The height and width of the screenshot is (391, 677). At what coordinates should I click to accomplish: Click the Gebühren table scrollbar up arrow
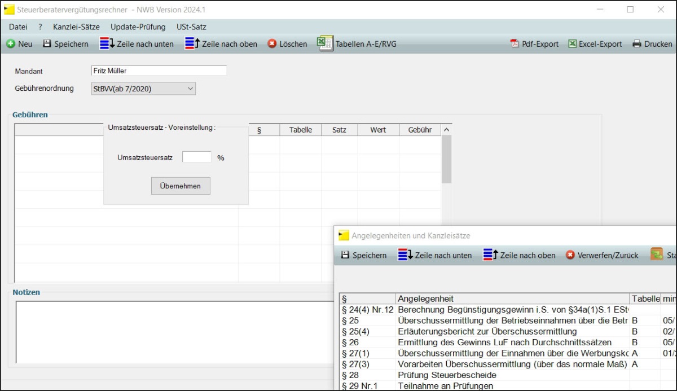click(446, 130)
